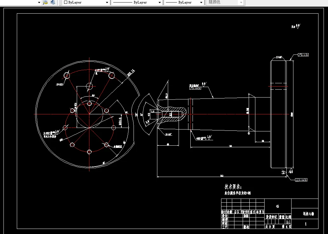Select the 0.002 B tolerance frame
This screenshot has width=328, height=234.
pyautogui.click(x=301, y=180)
